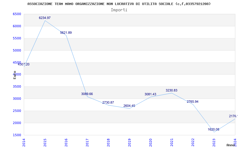Screen dimensions: 238x148
Task: Click the 1500 y-axis tick label
Action: [17, 135]
